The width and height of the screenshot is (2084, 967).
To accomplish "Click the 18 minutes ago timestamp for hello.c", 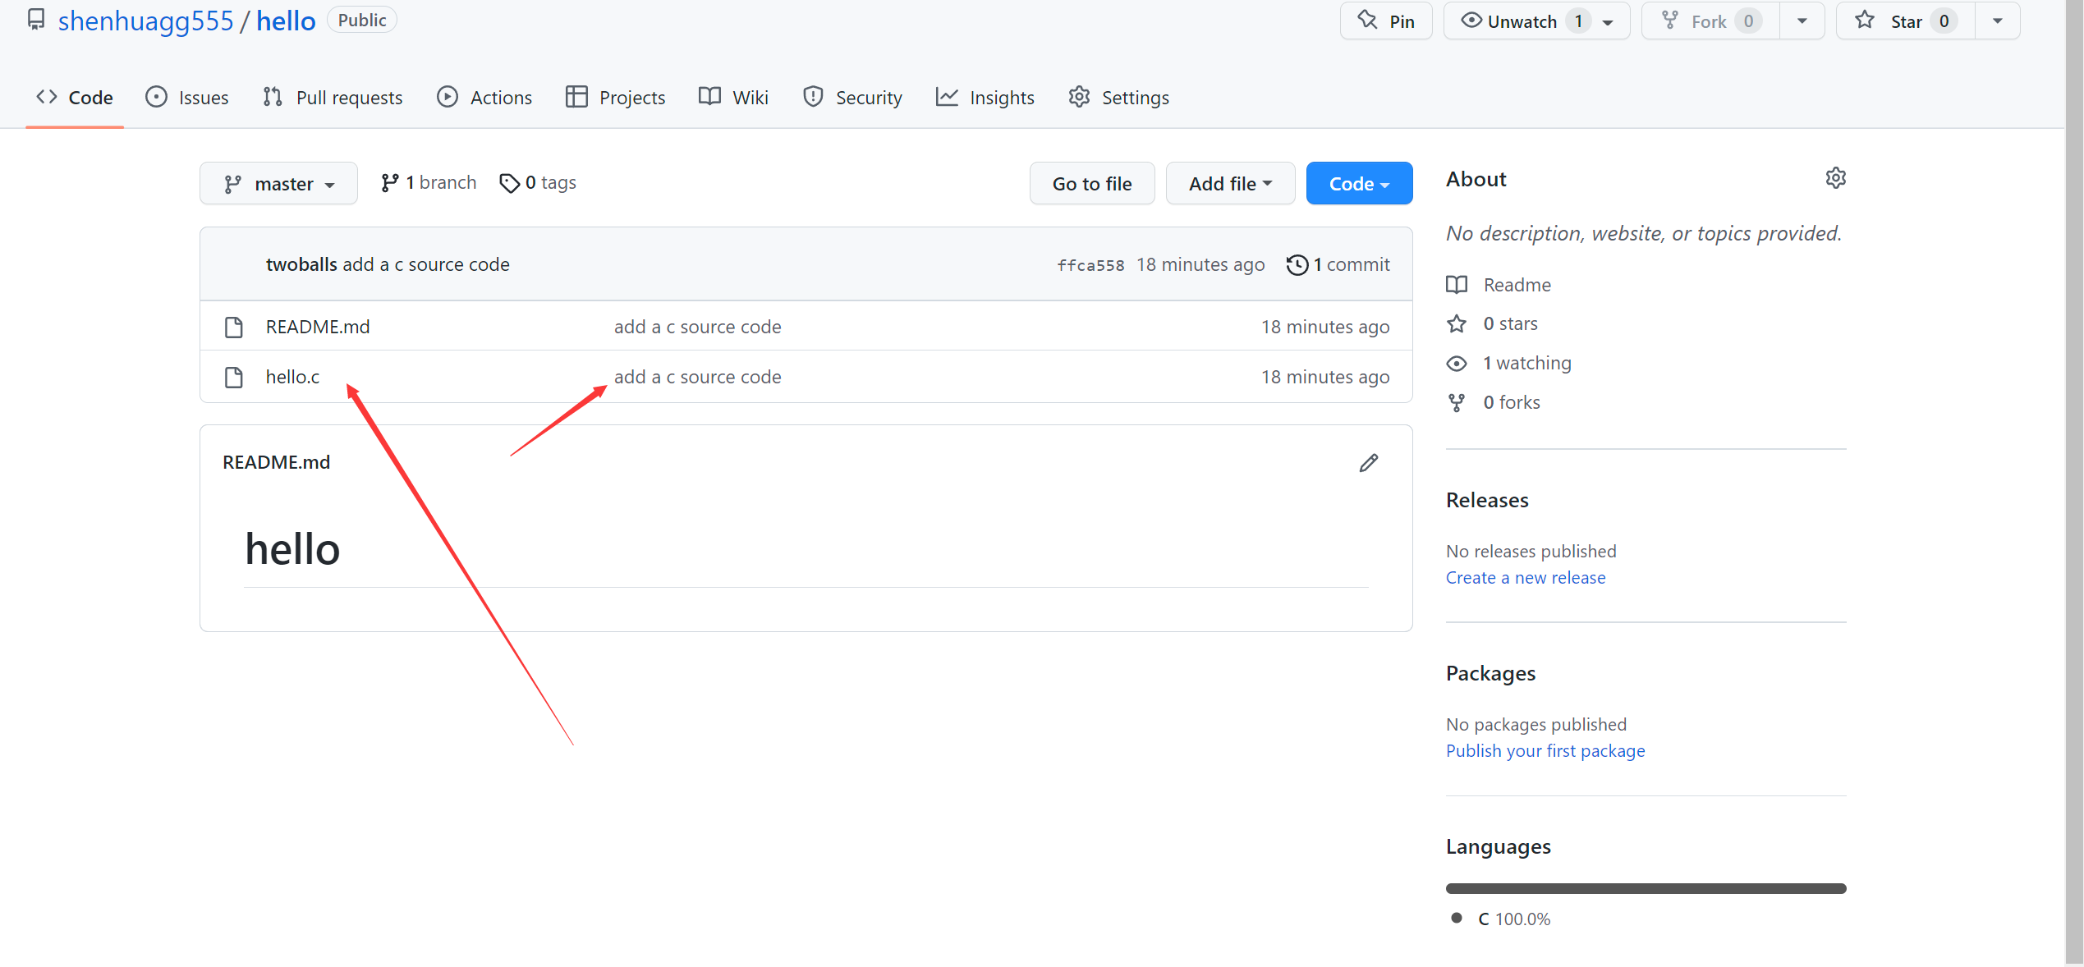I will 1325,377.
